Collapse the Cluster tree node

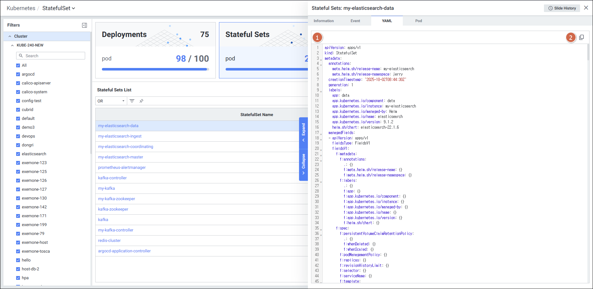point(10,36)
